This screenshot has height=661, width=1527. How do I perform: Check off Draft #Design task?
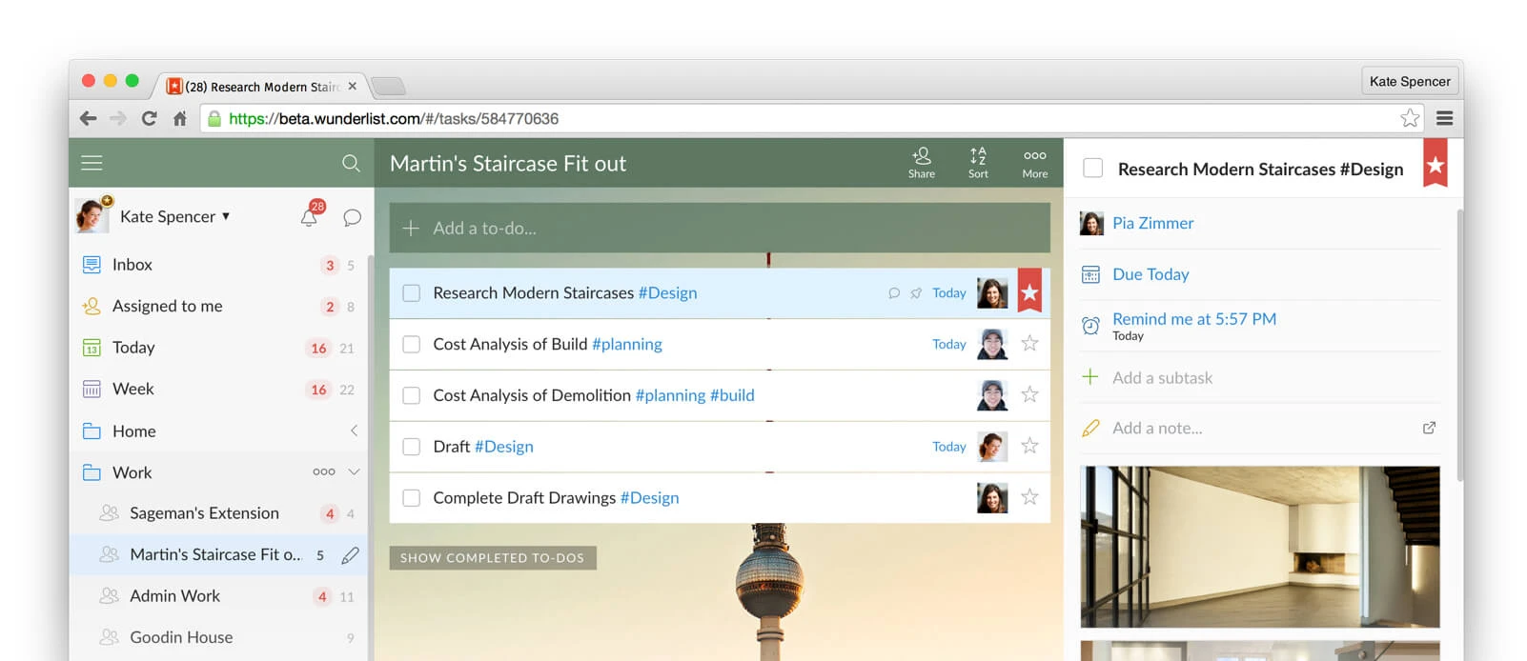pos(412,446)
